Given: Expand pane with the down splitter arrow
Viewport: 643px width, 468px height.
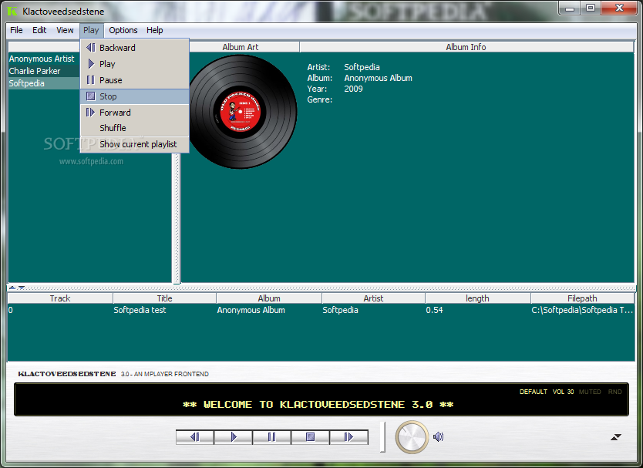Looking at the screenshot, I should (x=22, y=288).
